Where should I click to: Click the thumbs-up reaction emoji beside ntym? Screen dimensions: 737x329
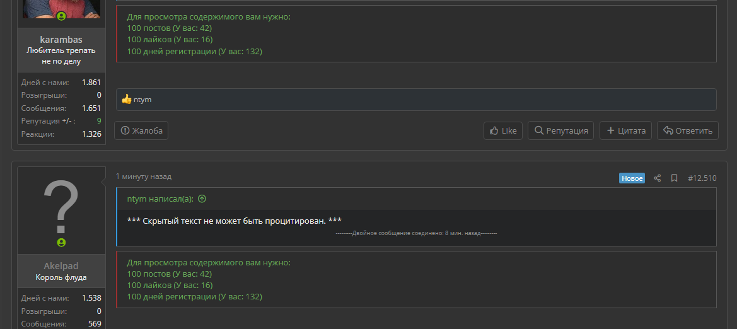click(x=127, y=99)
